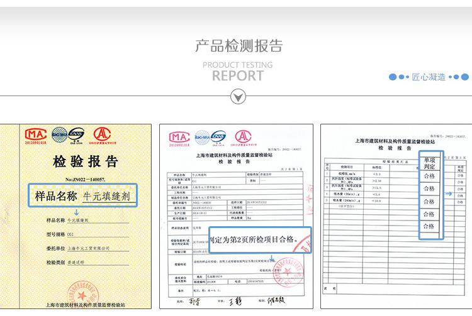This screenshot has width=472, height=316.
Task: Click the 单项判定 header in results table
Action: (430, 163)
